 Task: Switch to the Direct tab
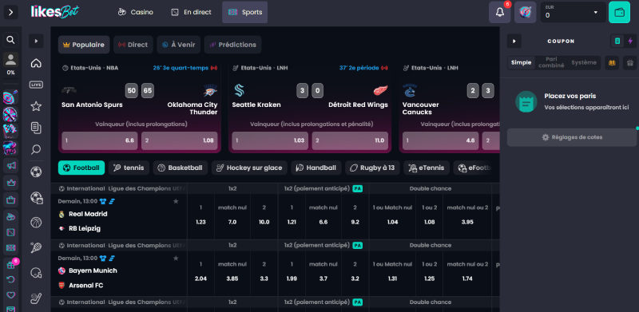pyautogui.click(x=133, y=45)
